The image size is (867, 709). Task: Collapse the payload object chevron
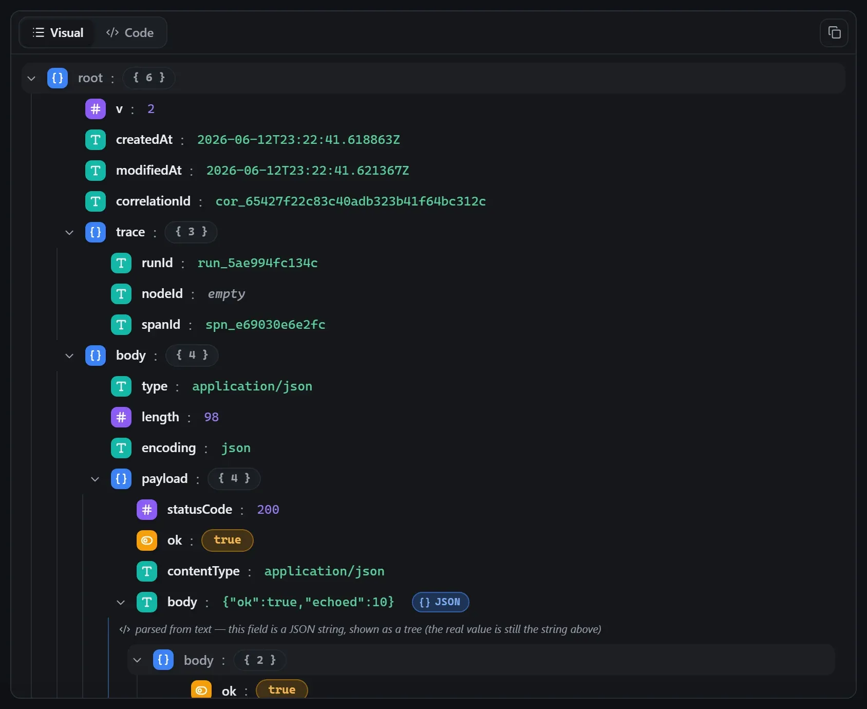pyautogui.click(x=95, y=479)
